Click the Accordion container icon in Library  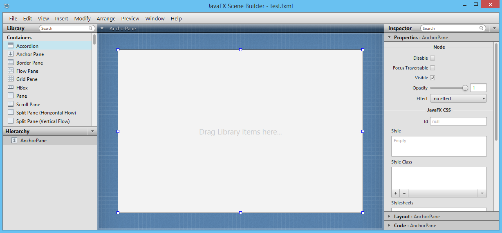point(11,46)
